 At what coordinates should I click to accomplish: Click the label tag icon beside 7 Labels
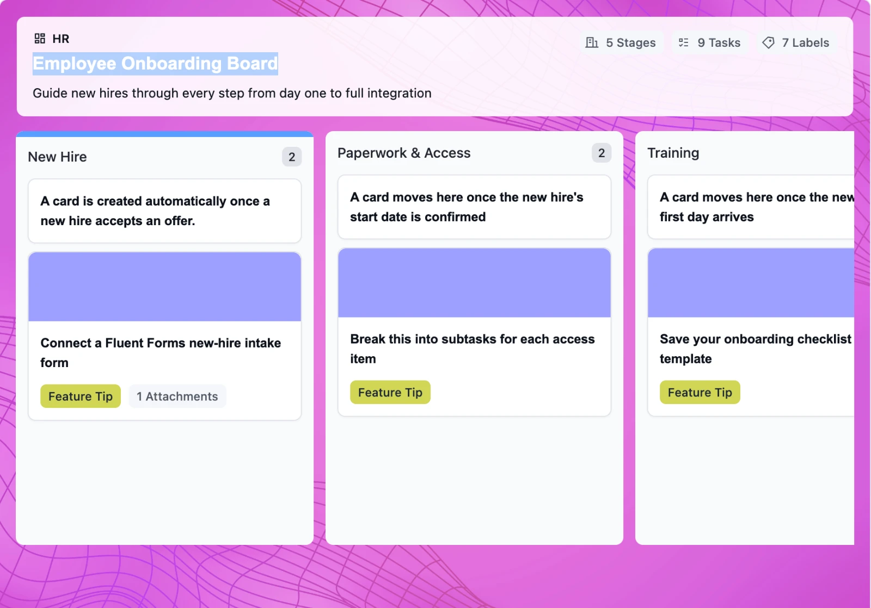(x=768, y=42)
